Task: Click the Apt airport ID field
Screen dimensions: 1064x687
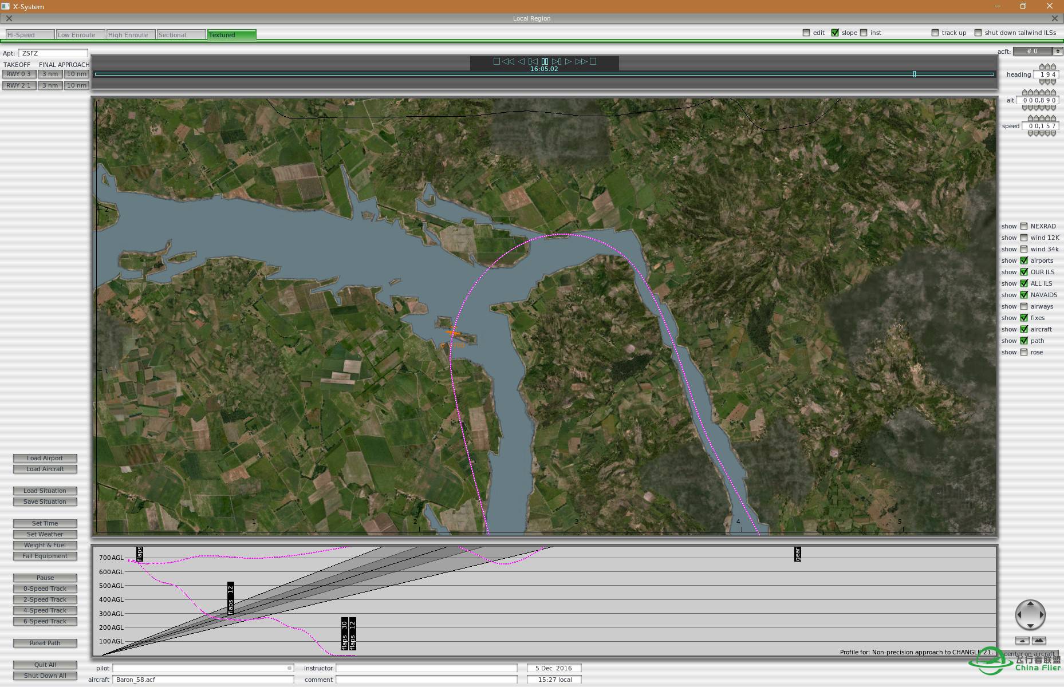Action: (53, 53)
